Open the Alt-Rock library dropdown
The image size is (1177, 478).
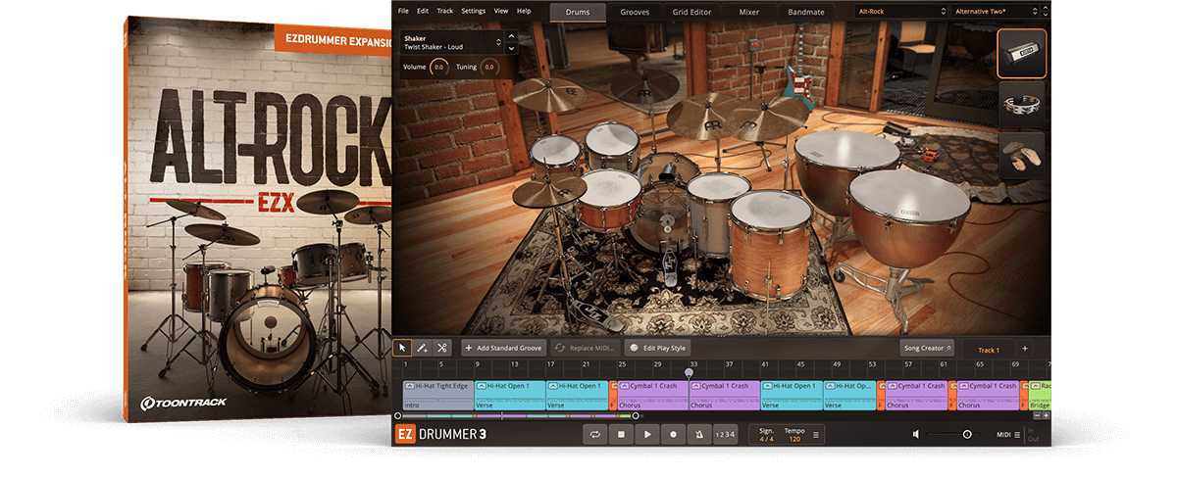[x=897, y=11]
